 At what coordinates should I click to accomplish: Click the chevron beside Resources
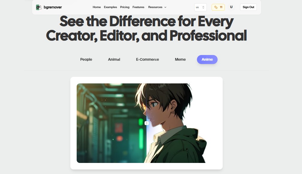coord(165,7)
